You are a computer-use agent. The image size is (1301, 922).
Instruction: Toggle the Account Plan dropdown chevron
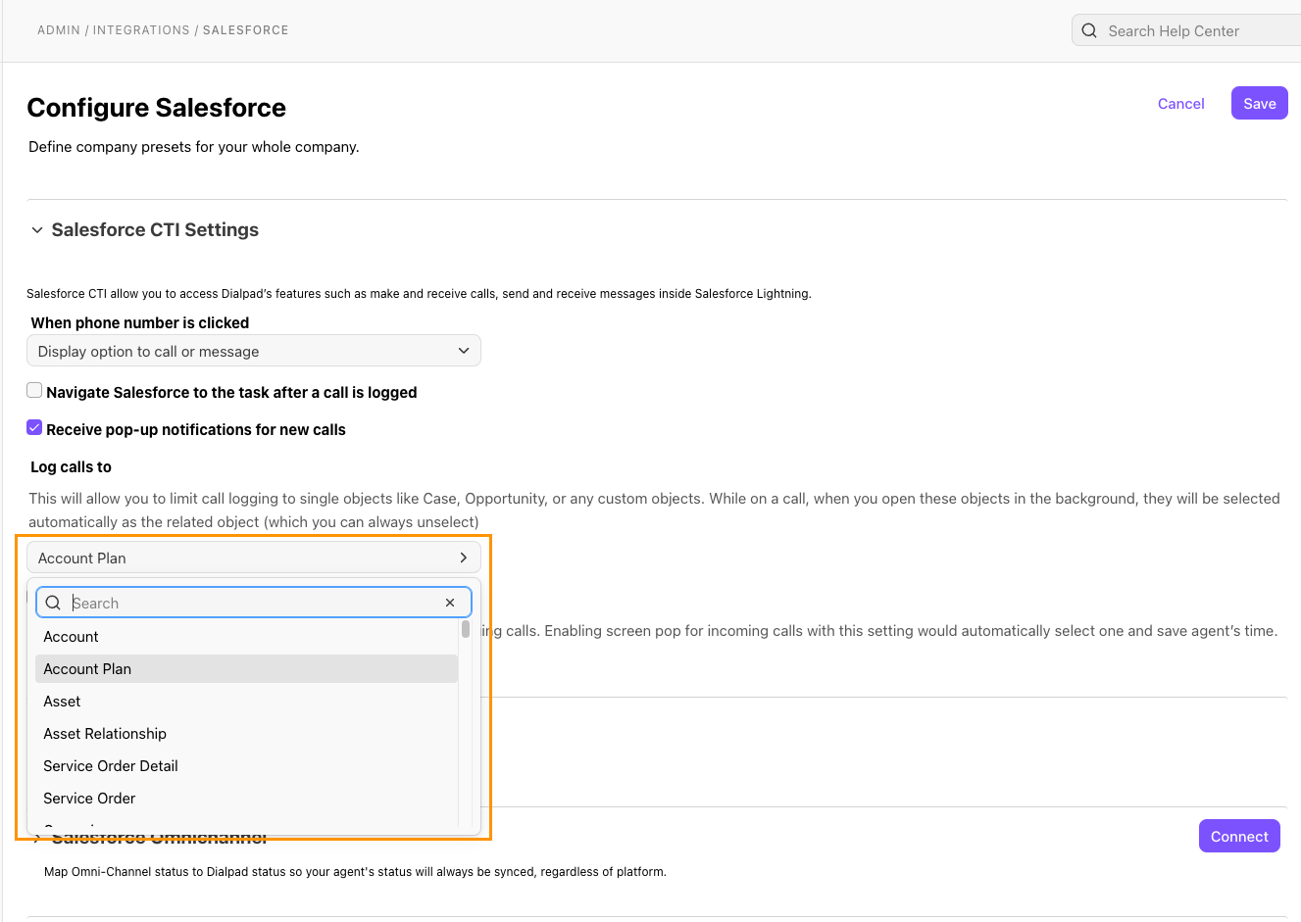click(464, 558)
